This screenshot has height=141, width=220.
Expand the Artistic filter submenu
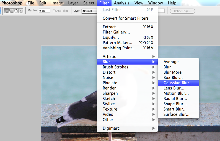(127, 57)
